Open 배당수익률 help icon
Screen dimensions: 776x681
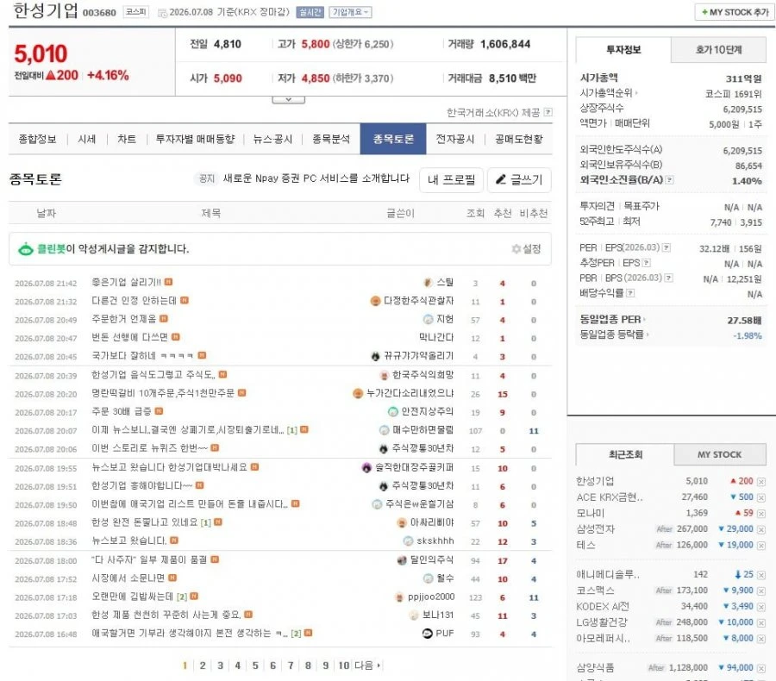(630, 293)
